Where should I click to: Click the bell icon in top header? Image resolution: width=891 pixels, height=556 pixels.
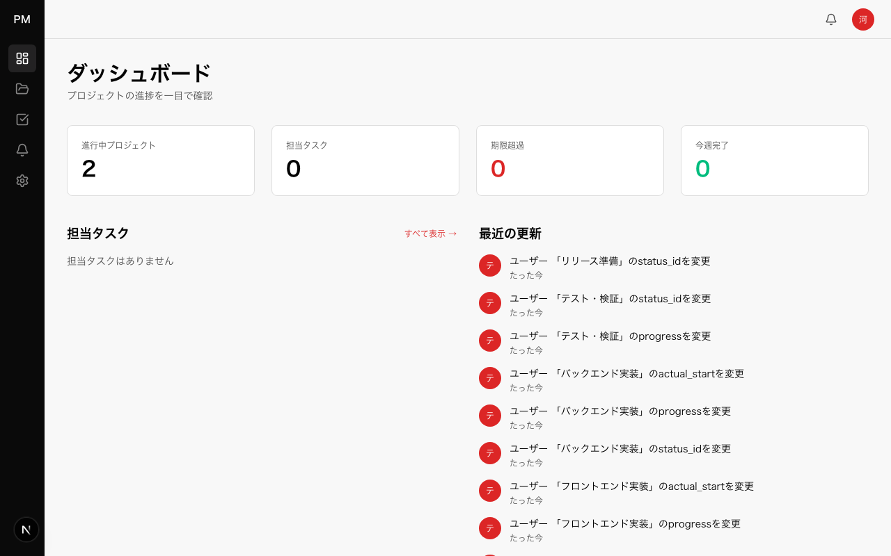tap(831, 19)
